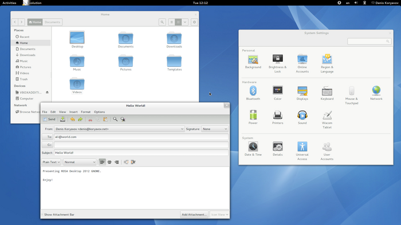
Task: Click the volume icon in the top bar
Action: [x=356, y=3]
